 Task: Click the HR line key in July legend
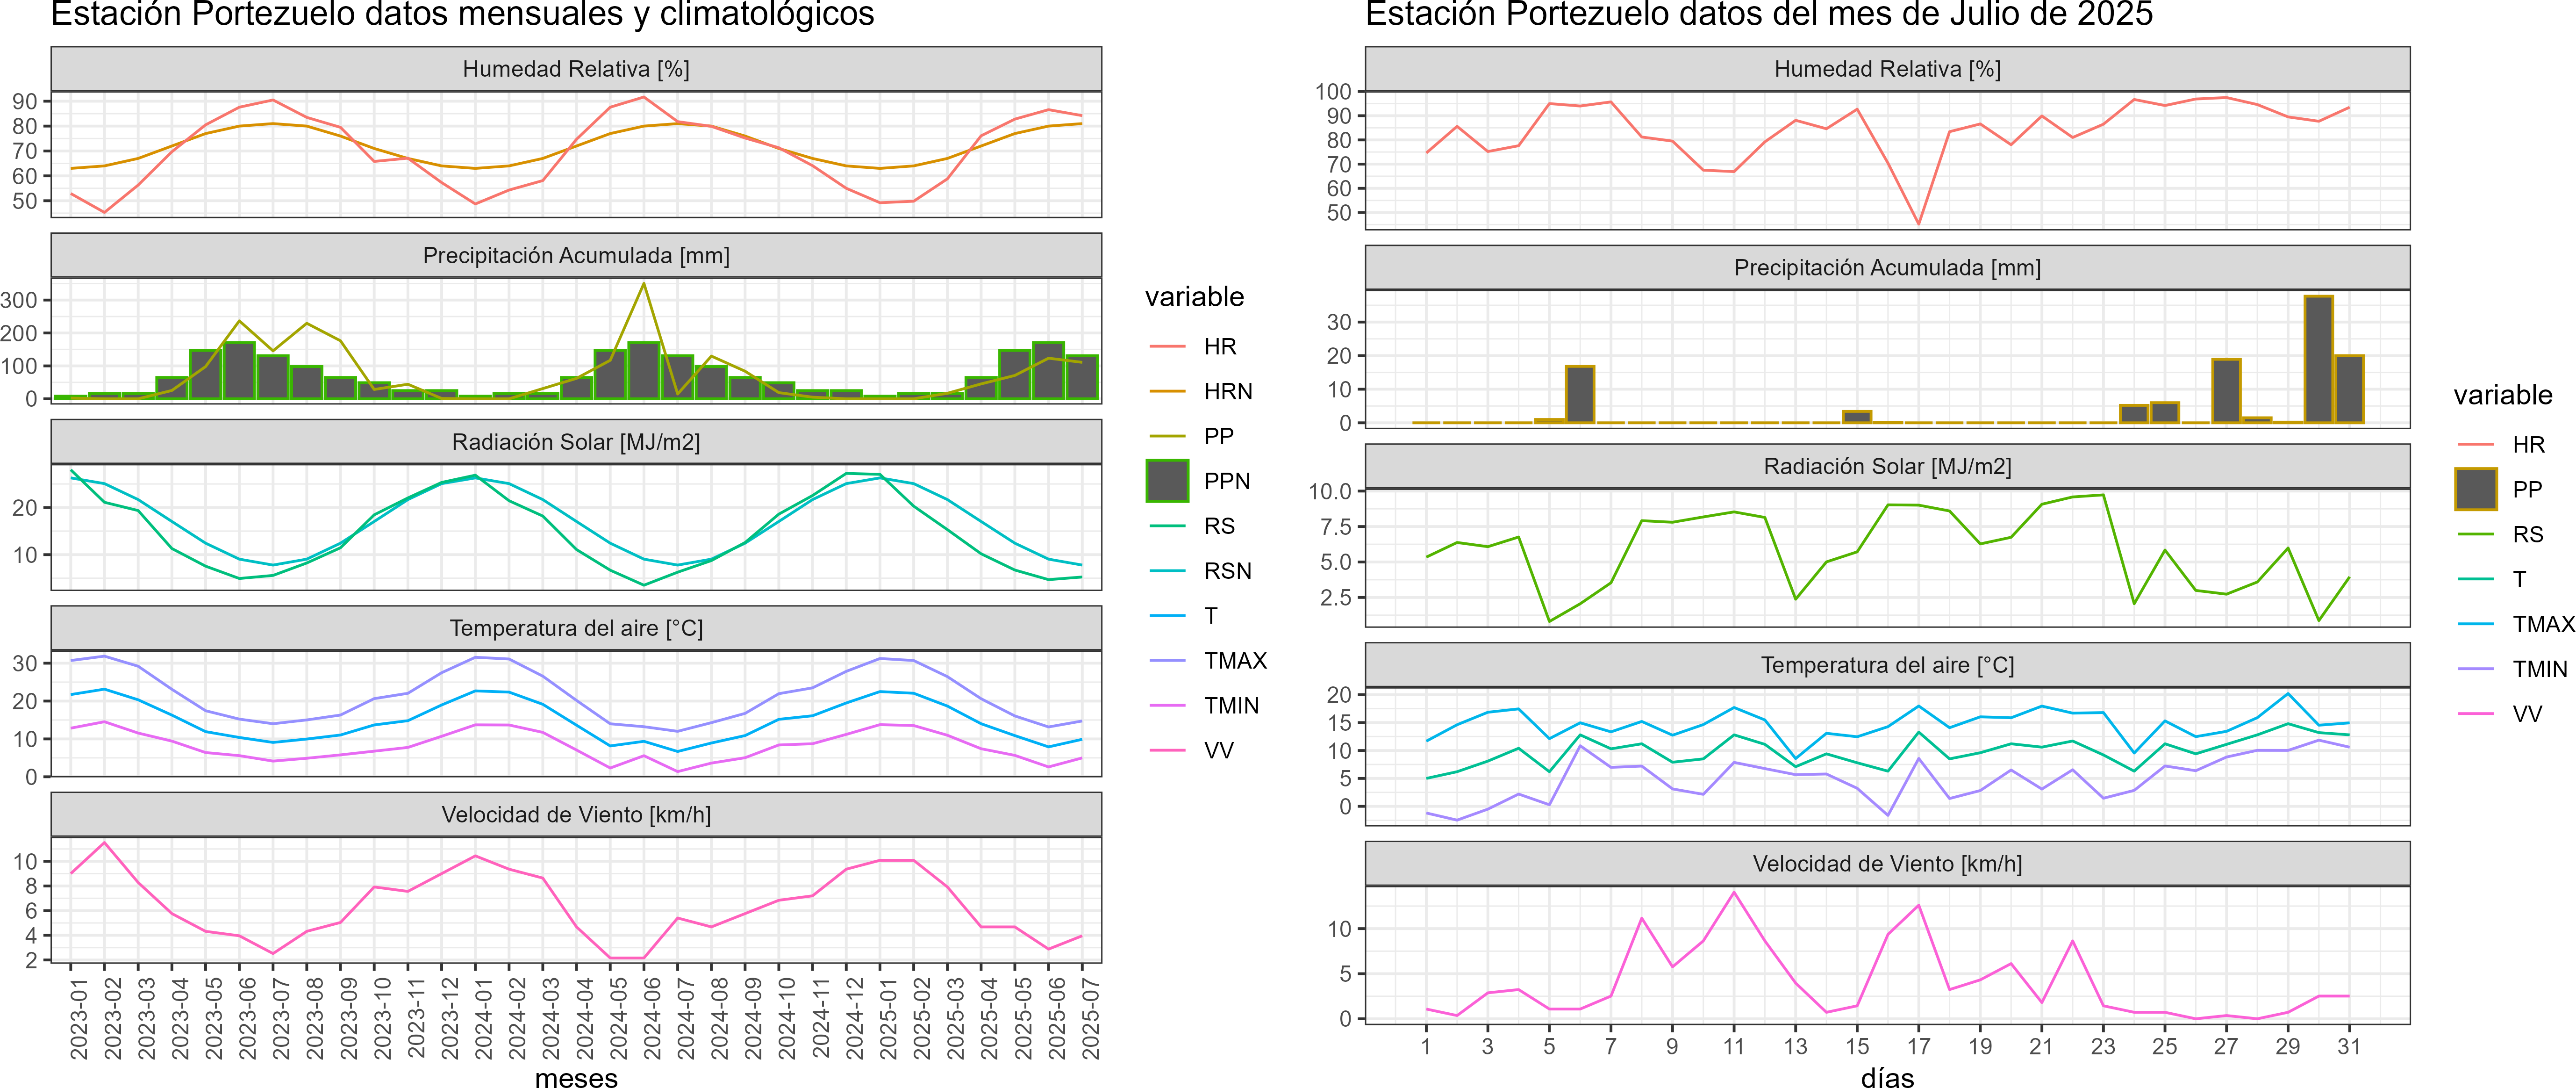pyautogui.click(x=2475, y=445)
